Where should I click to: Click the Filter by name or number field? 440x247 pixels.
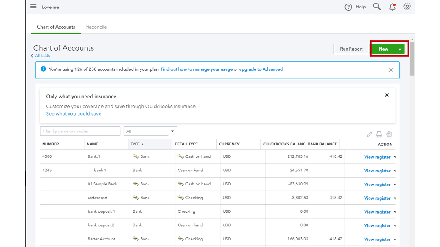(80, 131)
